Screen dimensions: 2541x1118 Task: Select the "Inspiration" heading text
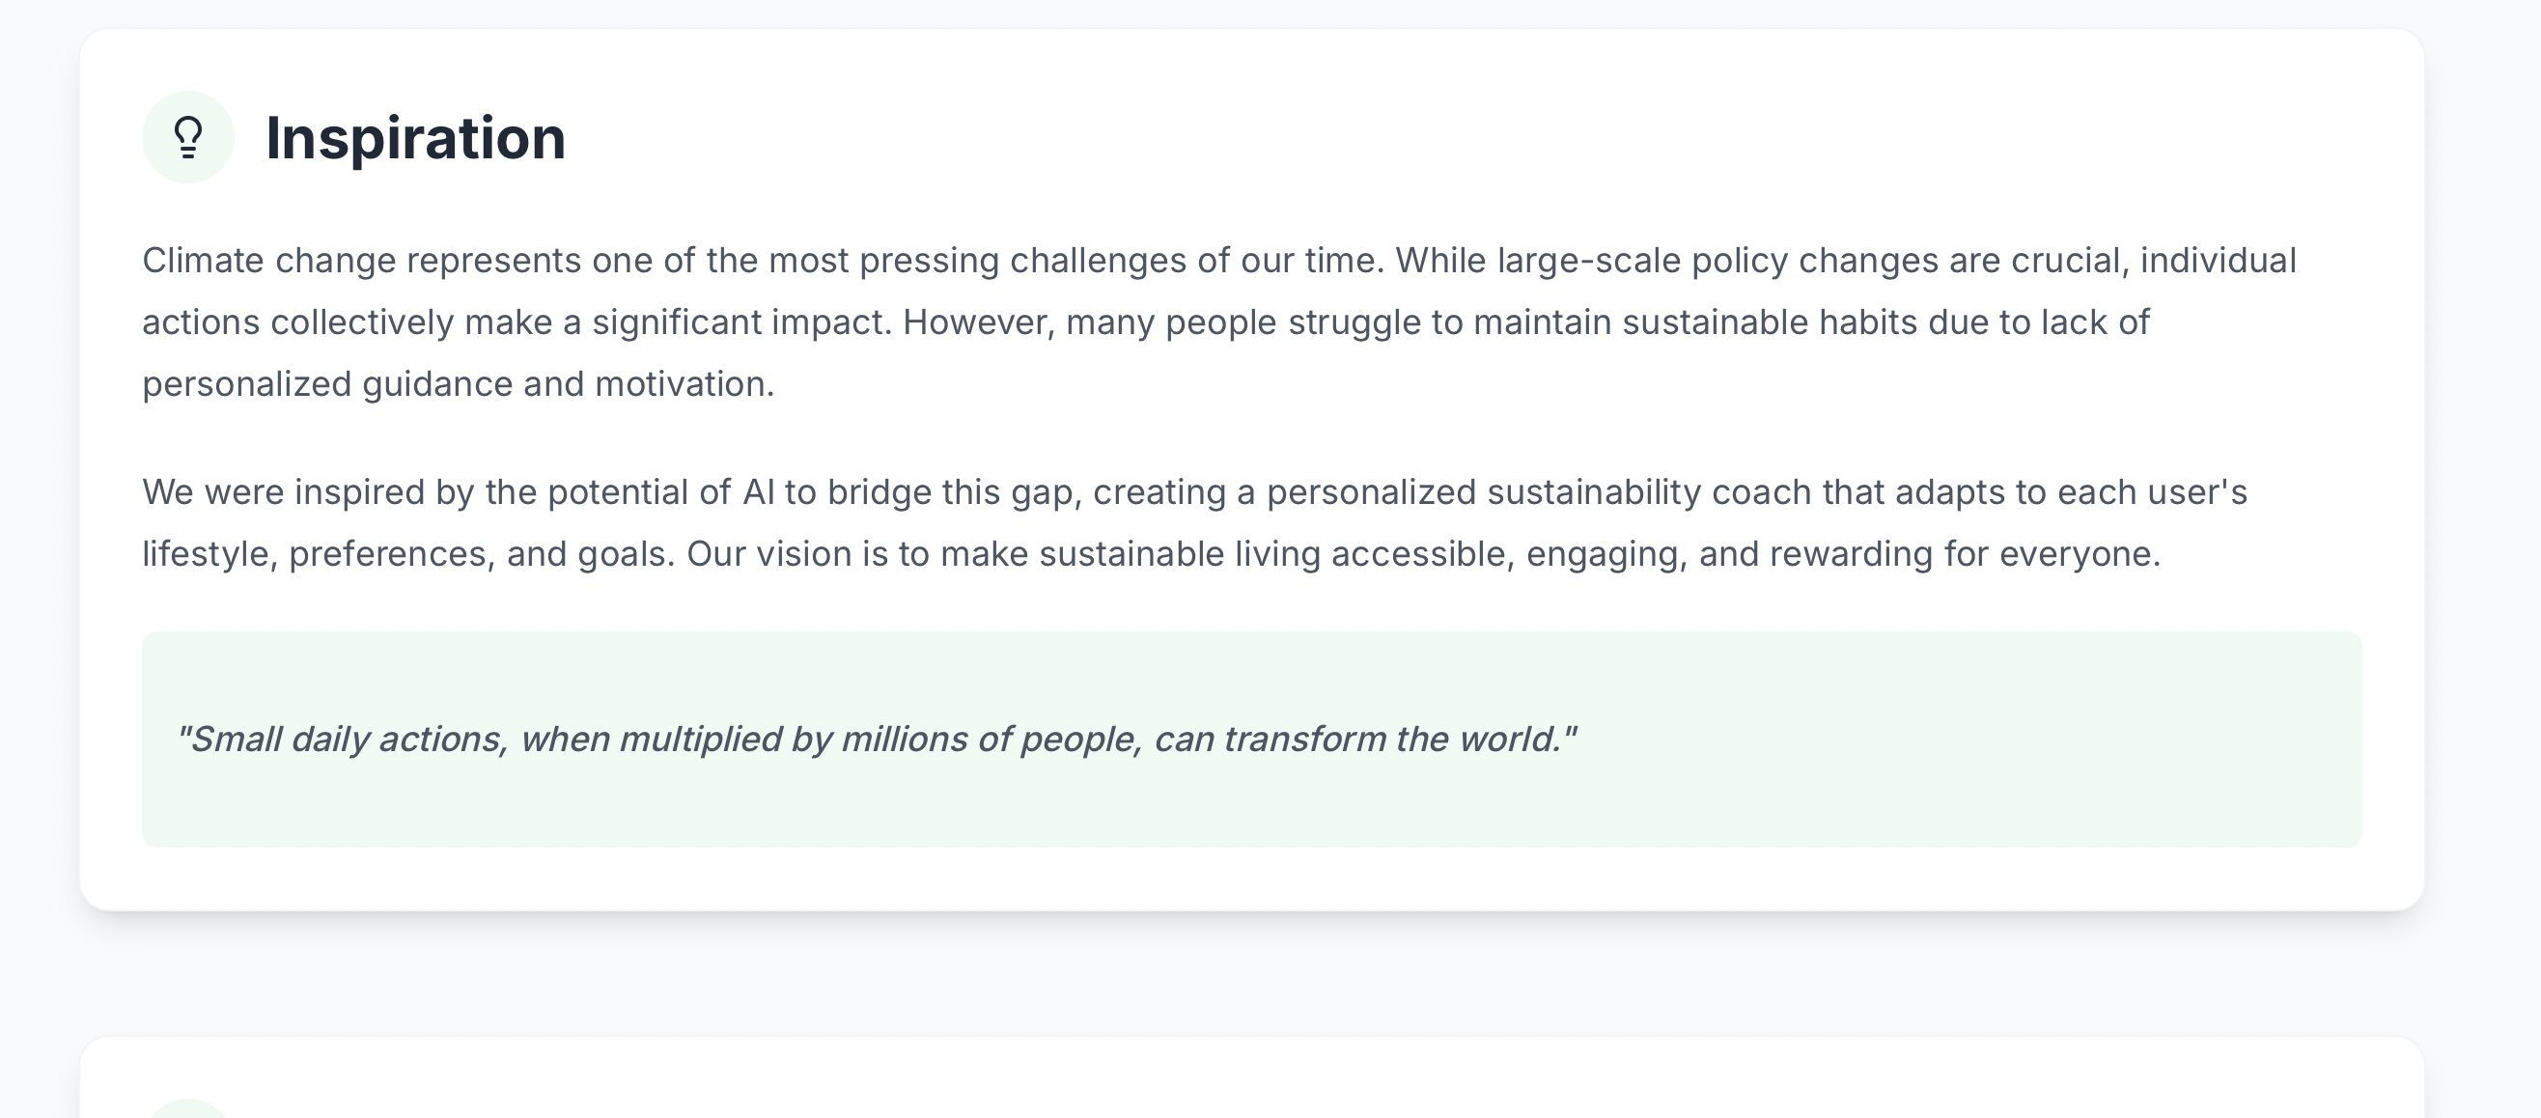415,137
